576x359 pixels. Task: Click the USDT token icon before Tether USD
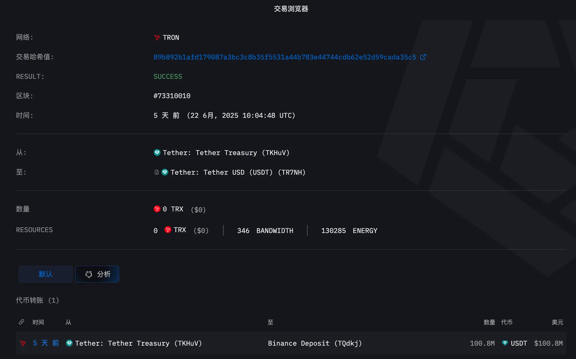point(165,172)
